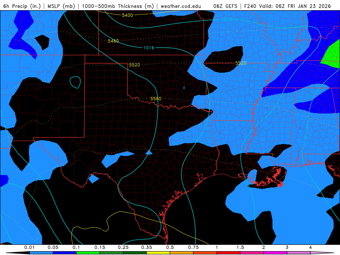The width and height of the screenshot is (340, 255).
Task: Click the legend value 1
Action: tap(217, 247)
